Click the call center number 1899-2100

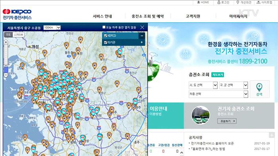pyautogui.click(x=253, y=61)
